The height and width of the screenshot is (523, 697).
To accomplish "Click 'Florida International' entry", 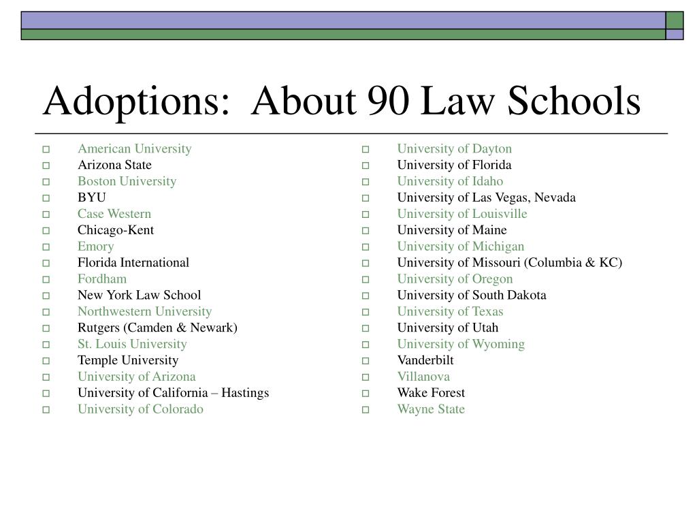I will click(x=133, y=262).
